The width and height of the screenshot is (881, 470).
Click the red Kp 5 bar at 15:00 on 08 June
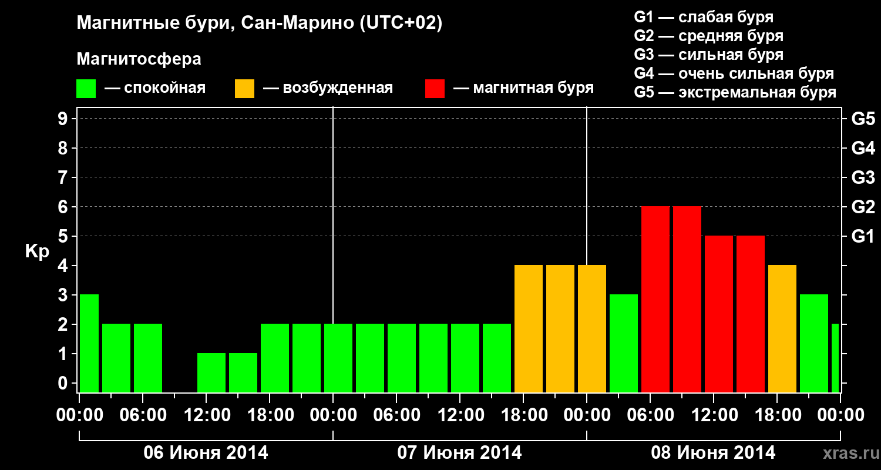(x=751, y=314)
